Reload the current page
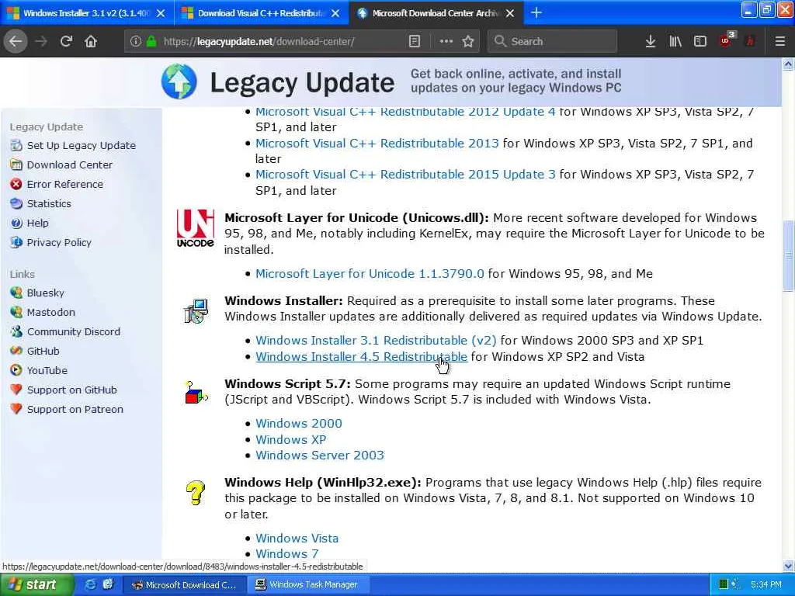This screenshot has height=596, width=795. (66, 41)
